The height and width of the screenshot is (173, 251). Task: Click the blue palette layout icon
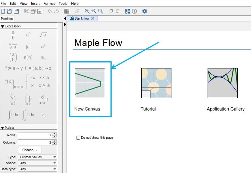pyautogui.click(x=128, y=11)
